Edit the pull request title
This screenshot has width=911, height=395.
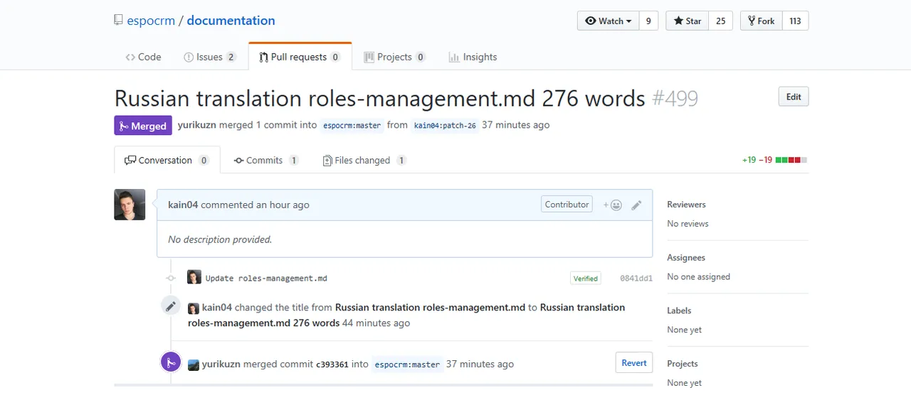coord(794,97)
